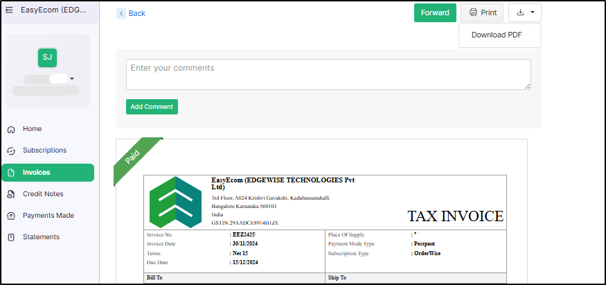Click the Add Comment button
The width and height of the screenshot is (606, 285).
[x=152, y=107]
